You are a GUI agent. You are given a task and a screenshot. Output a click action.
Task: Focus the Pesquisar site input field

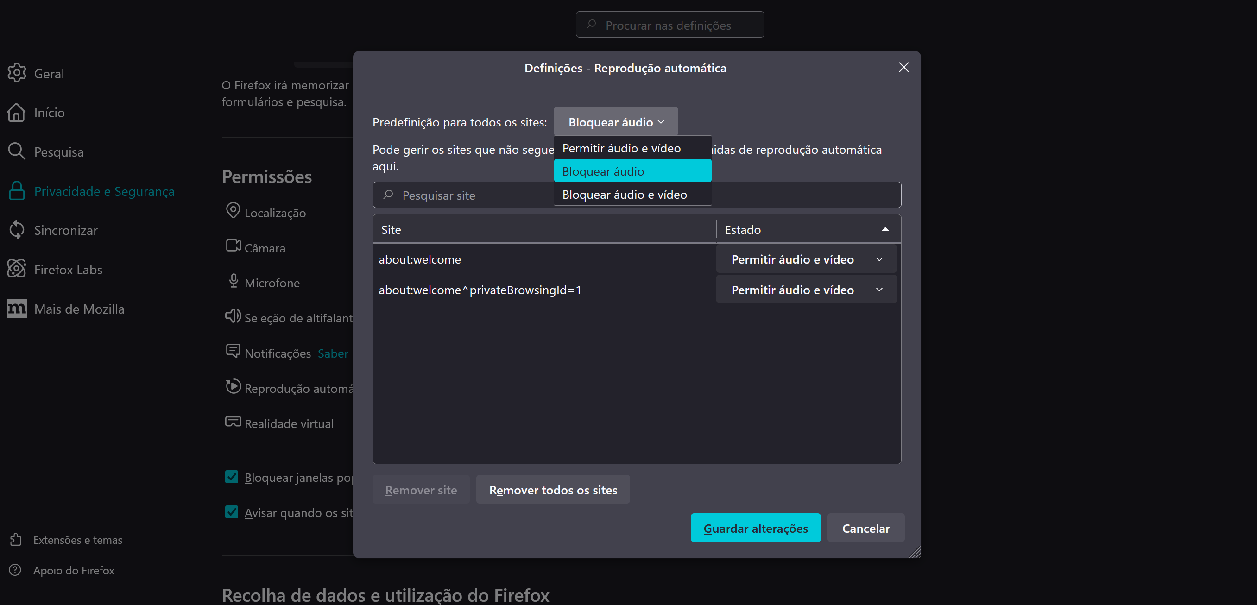click(x=636, y=195)
